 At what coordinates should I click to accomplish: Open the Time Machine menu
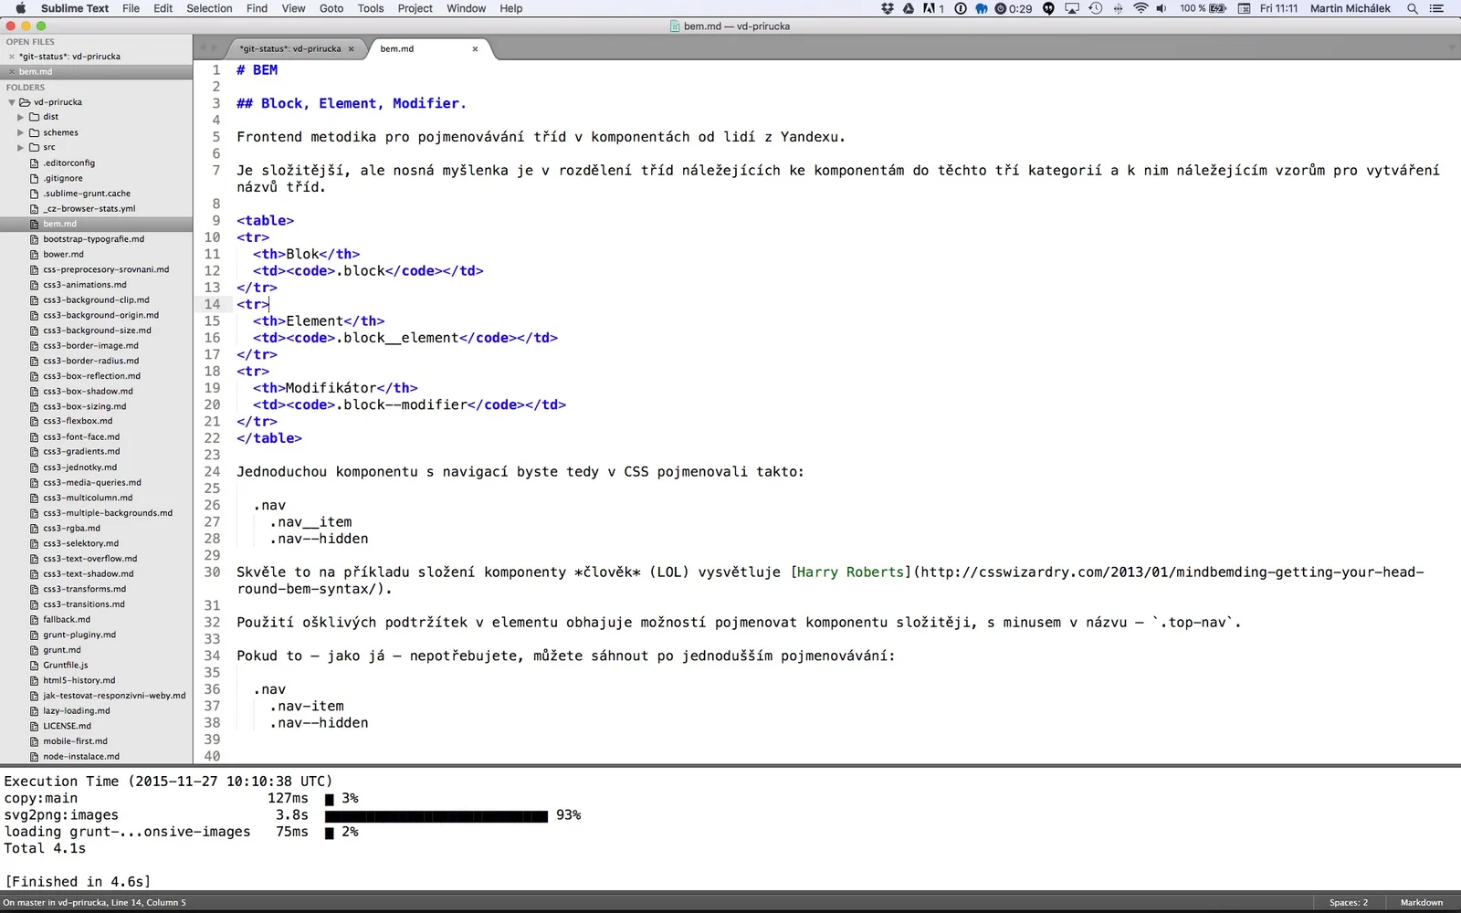(1095, 8)
